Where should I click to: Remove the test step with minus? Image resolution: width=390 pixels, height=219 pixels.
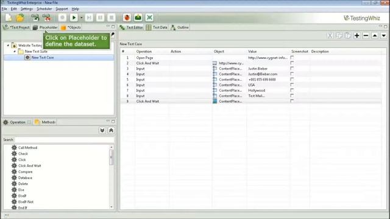coord(366,35)
